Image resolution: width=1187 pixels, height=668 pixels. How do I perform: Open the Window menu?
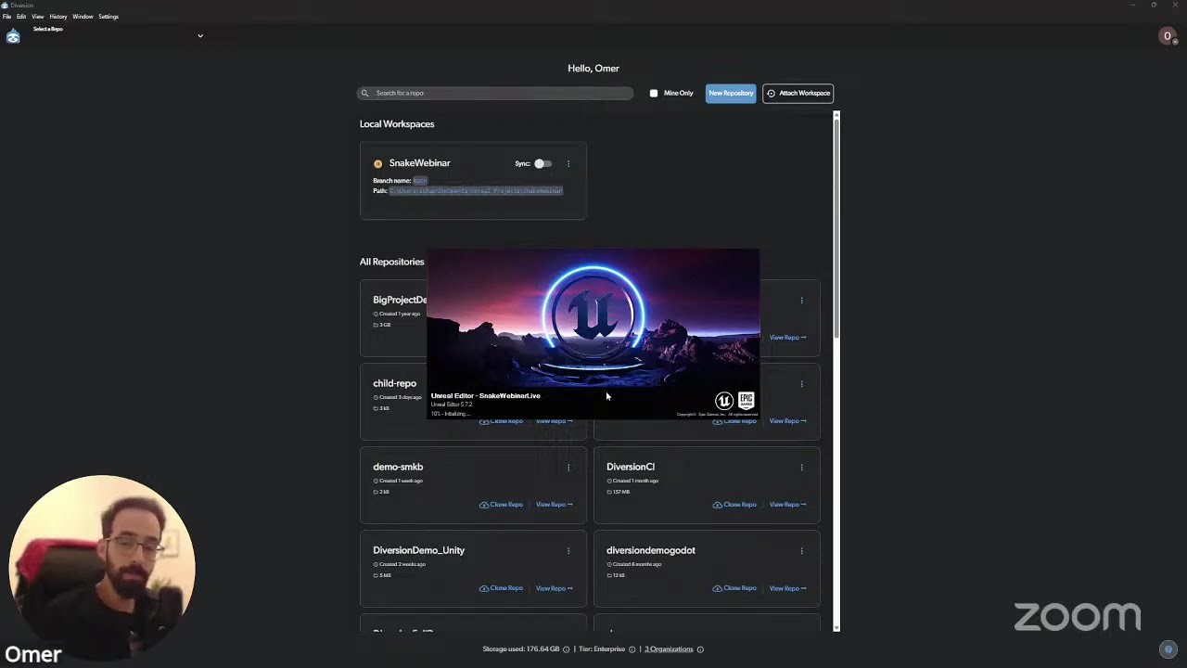83,17
